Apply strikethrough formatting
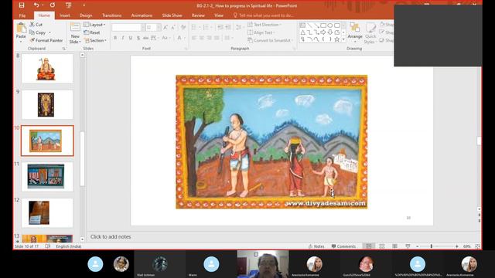Image resolution: width=495 pixels, height=278 pixels. click(x=145, y=38)
